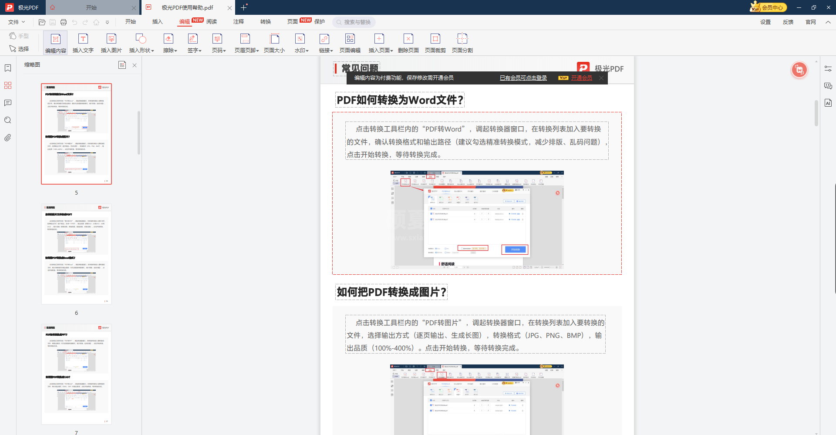Click the 搜索与替换 search field
The width and height of the screenshot is (836, 435).
point(354,22)
